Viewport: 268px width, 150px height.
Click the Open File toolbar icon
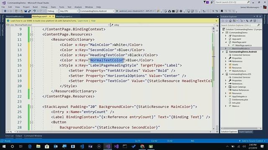[22, 11]
